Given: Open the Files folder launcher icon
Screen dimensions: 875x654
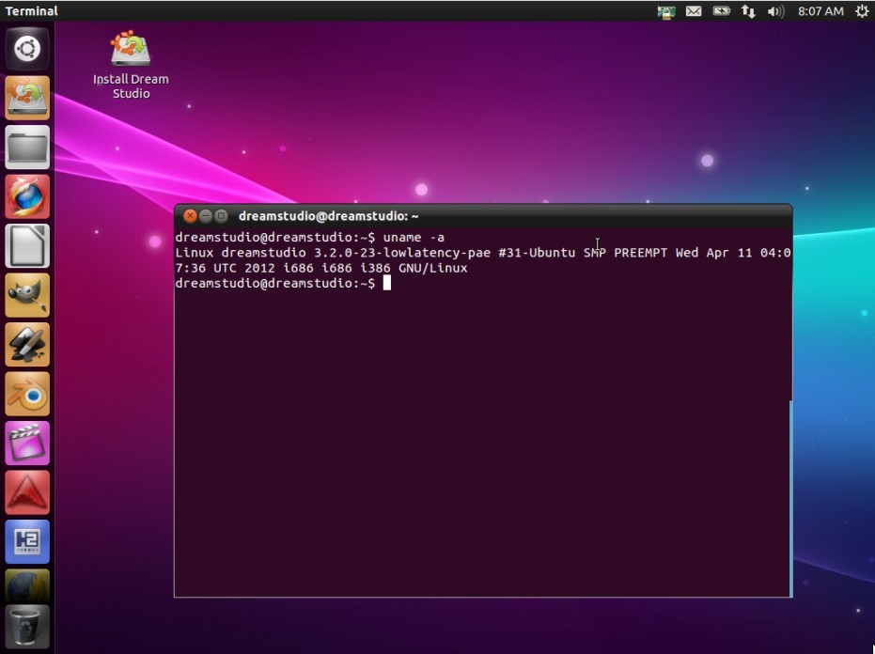Looking at the screenshot, I should pyautogui.click(x=26, y=148).
